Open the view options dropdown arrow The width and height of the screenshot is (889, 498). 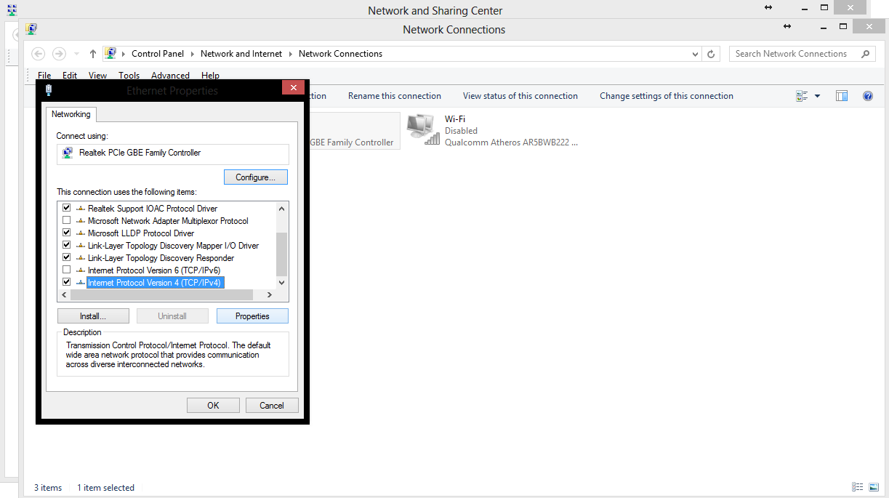tap(817, 96)
